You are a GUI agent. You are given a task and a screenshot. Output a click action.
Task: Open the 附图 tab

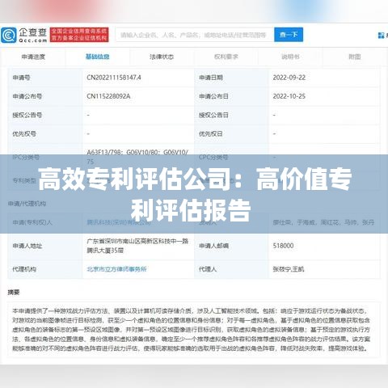click(x=355, y=57)
